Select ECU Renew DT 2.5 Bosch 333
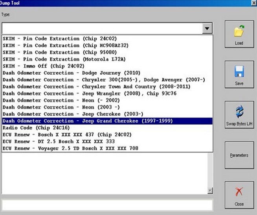This screenshot has height=215, width=257. click(107, 141)
